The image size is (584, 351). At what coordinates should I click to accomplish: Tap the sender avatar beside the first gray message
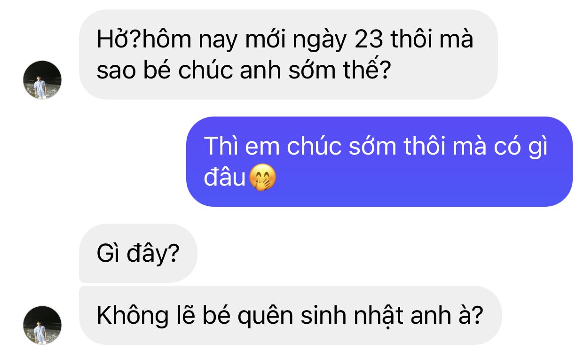coord(42,79)
